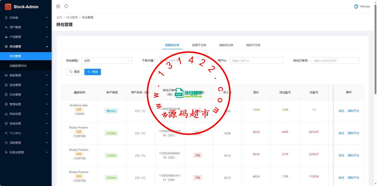This screenshot has height=186, width=377.
Task: Click the 个人中心 person icon
Action: pyautogui.click(x=6, y=133)
